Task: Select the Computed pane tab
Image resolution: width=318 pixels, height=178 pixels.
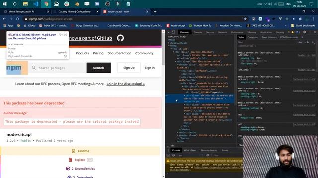Action: pos(253,37)
